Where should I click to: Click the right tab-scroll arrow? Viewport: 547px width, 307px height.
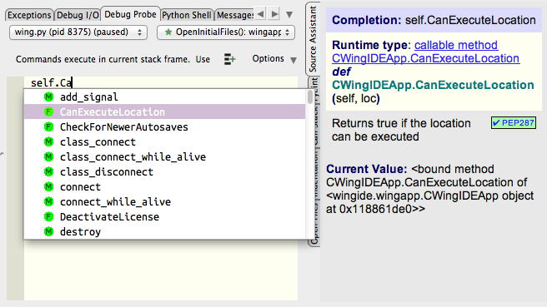(274, 14)
